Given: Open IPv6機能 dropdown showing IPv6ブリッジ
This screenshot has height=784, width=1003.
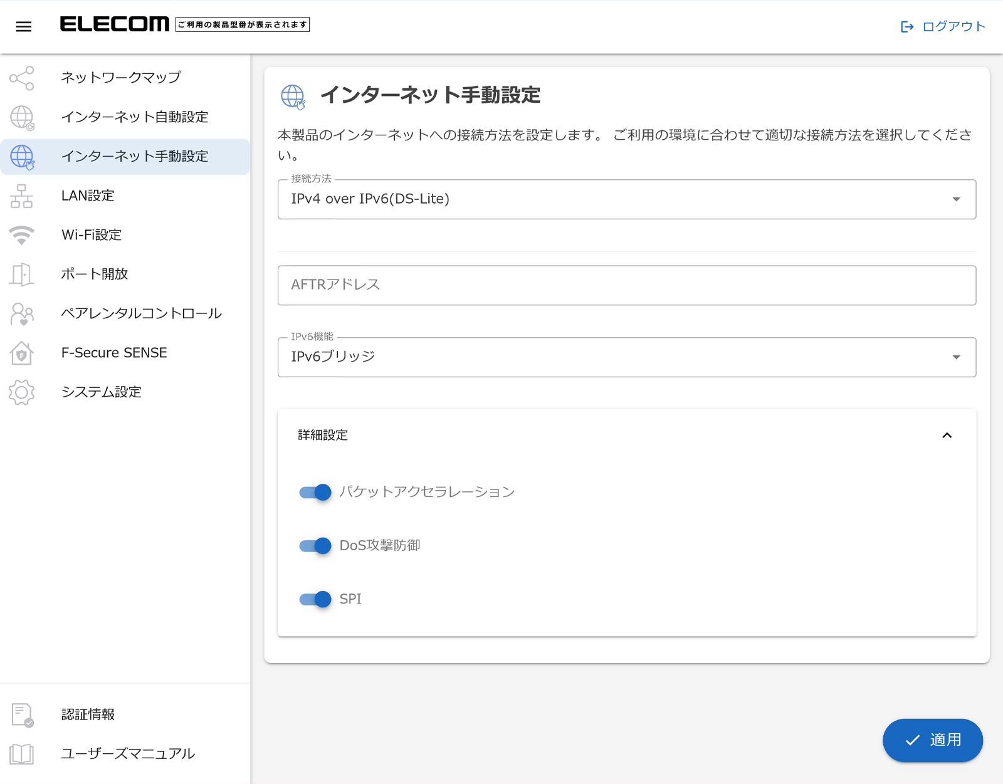Looking at the screenshot, I should [x=627, y=357].
